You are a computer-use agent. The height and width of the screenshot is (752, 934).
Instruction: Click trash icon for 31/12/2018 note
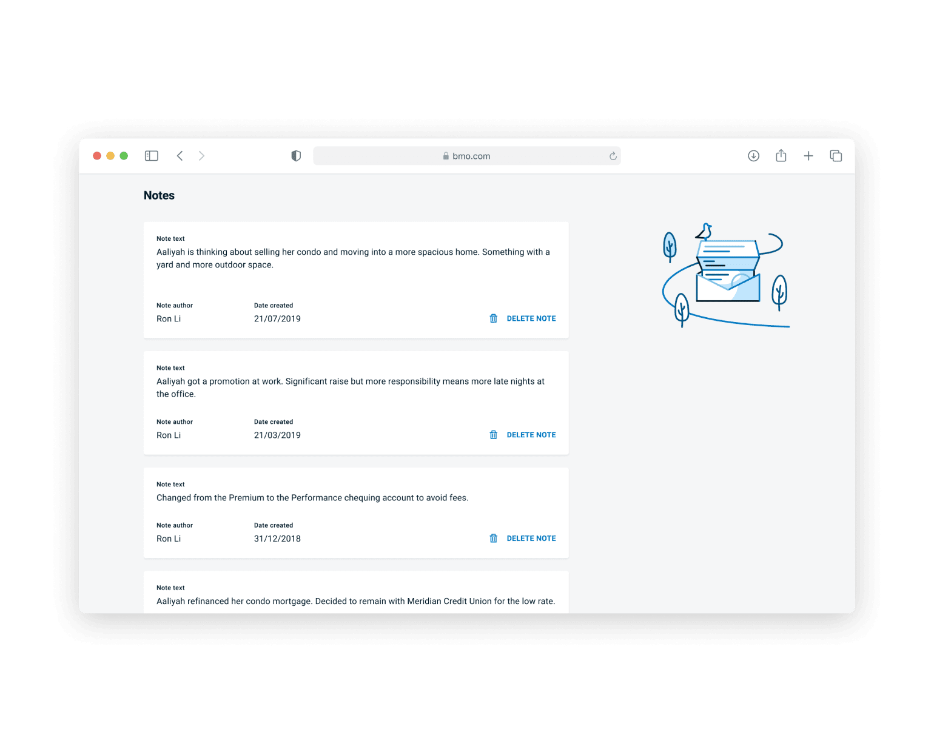[x=494, y=539]
